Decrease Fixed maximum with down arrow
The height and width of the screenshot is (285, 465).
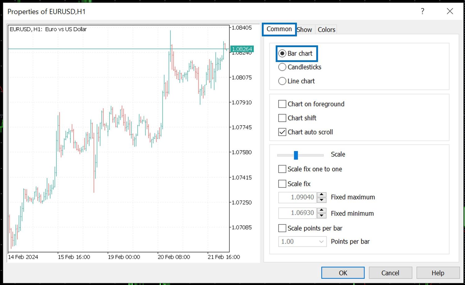(322, 200)
